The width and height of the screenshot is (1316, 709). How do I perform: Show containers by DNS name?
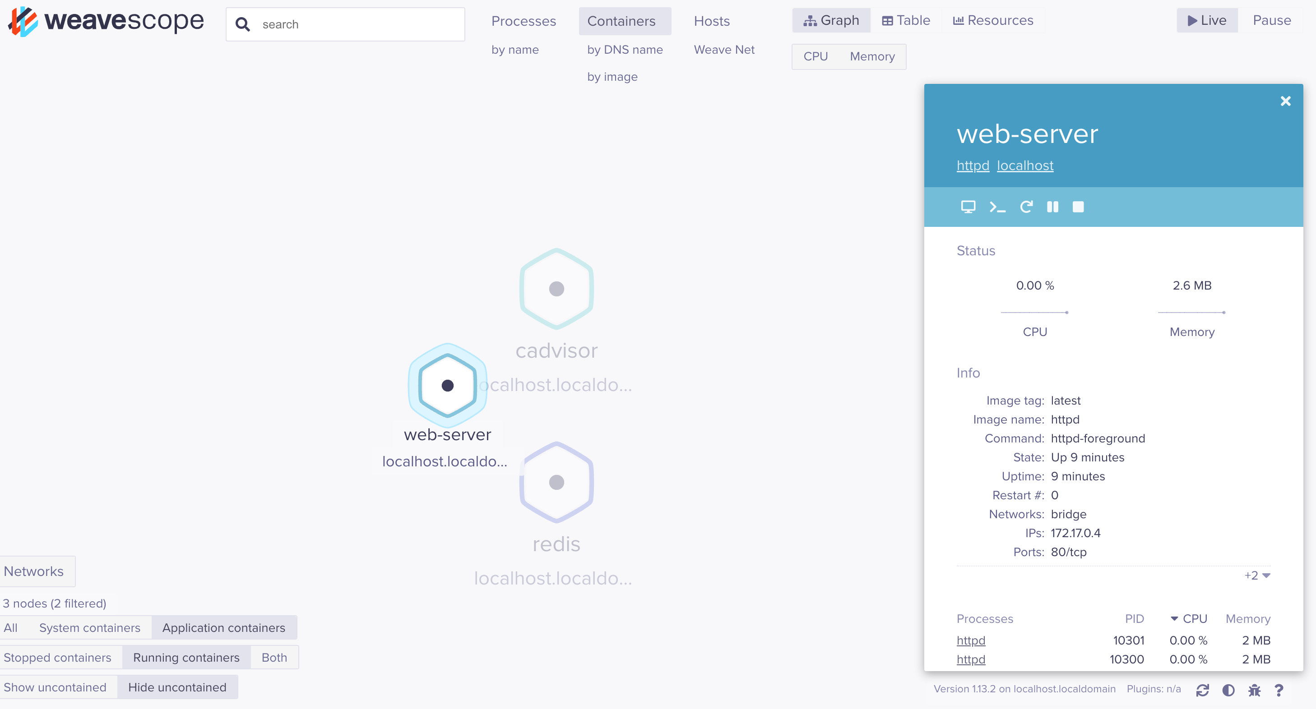pos(625,50)
